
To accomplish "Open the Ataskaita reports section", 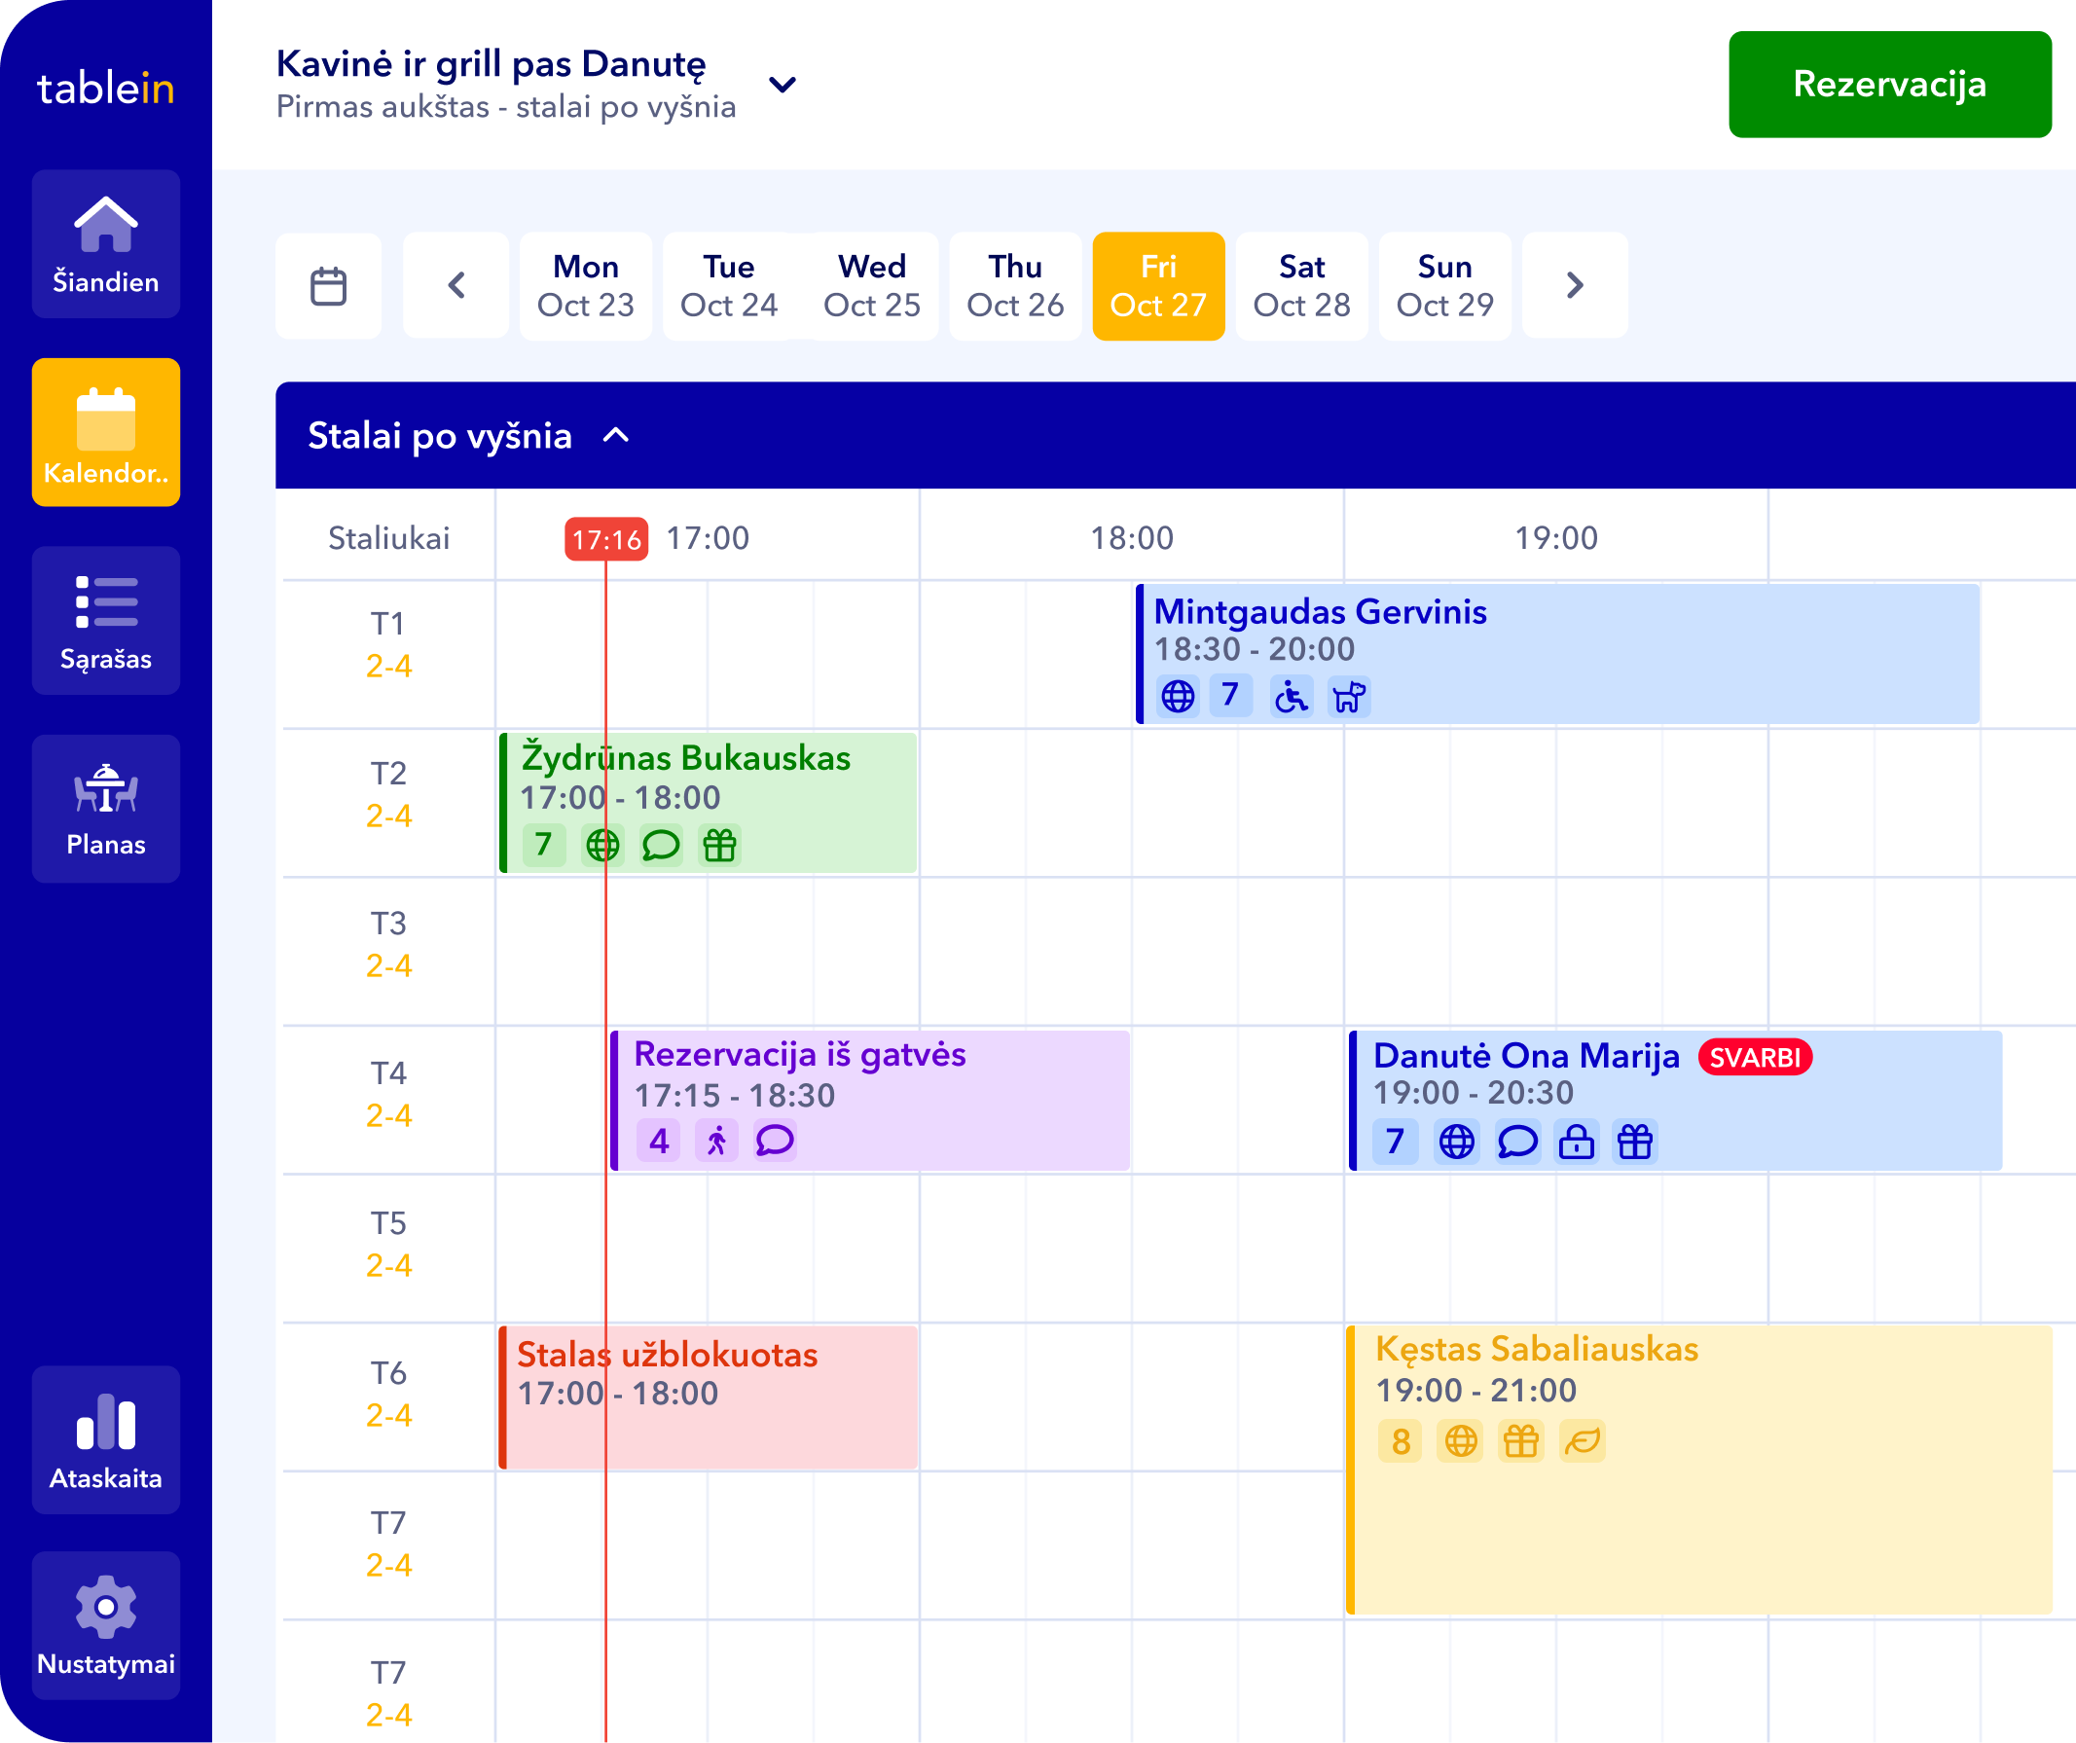I will click(x=106, y=1440).
